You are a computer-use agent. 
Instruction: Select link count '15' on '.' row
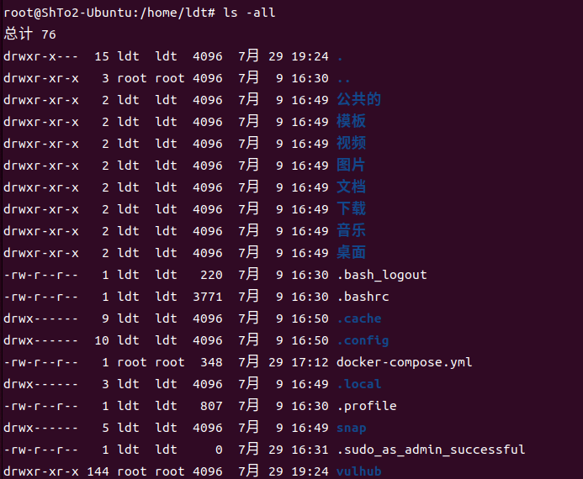[x=102, y=56]
